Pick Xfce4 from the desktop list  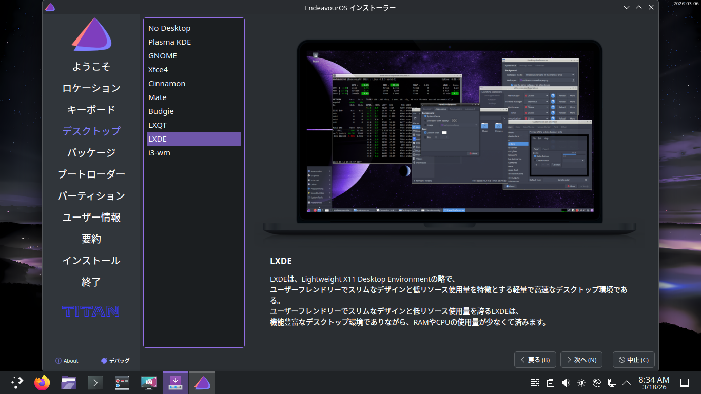[158, 70]
